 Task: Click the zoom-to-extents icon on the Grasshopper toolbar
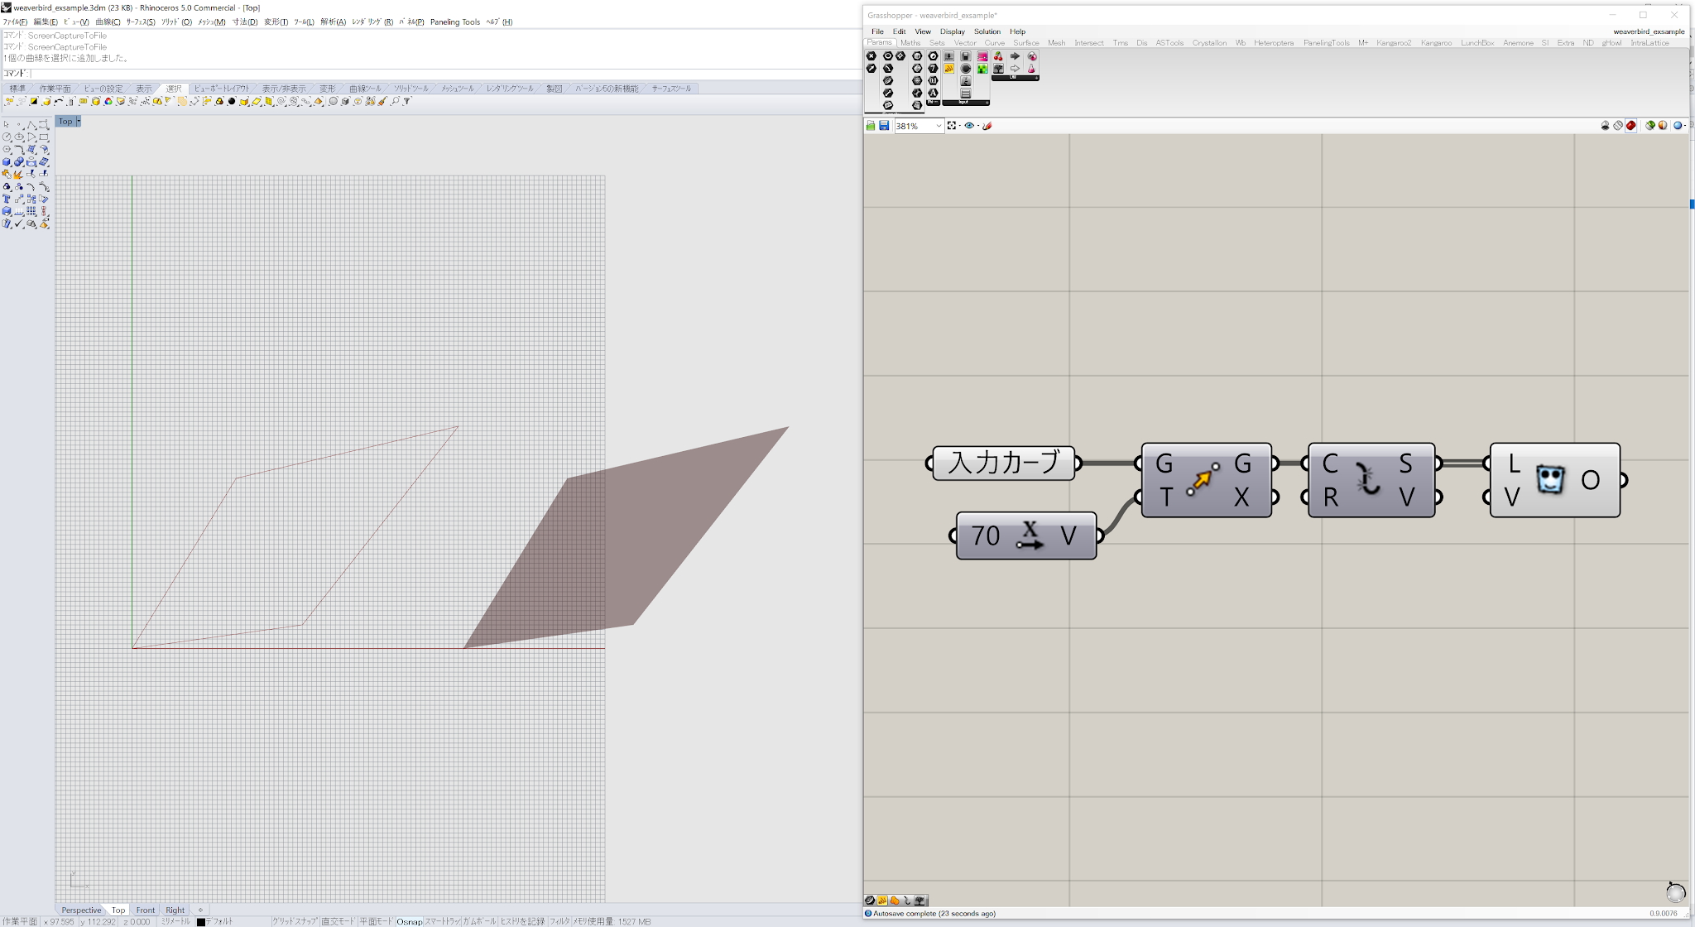coord(952,126)
